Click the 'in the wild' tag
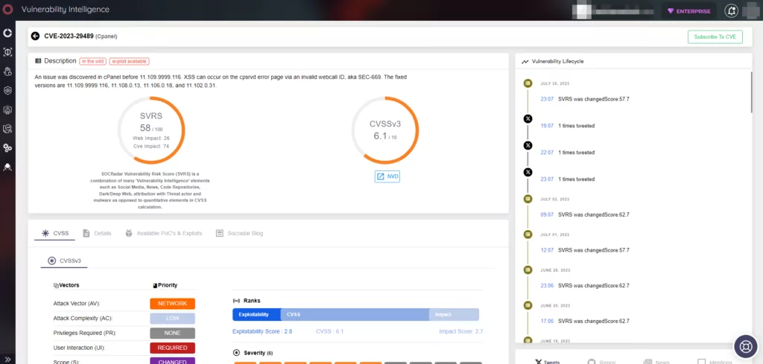The width and height of the screenshot is (763, 364). tap(92, 61)
